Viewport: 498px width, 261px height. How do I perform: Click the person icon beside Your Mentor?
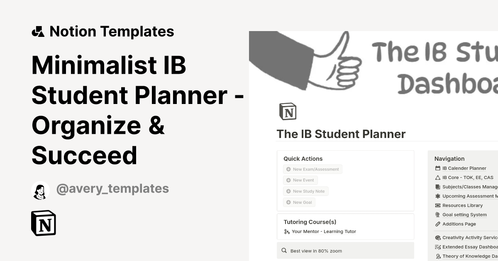point(287,232)
